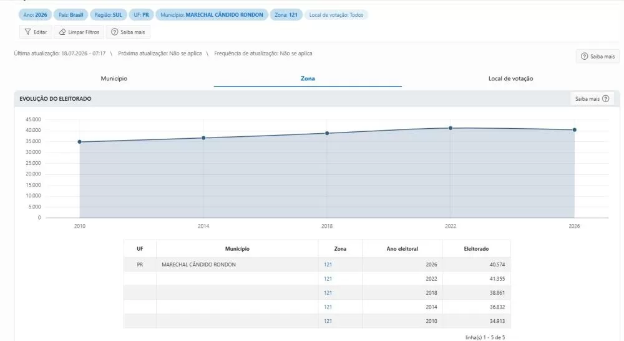The width and height of the screenshot is (624, 341).
Task: Open the Zona tab
Action: point(308,78)
